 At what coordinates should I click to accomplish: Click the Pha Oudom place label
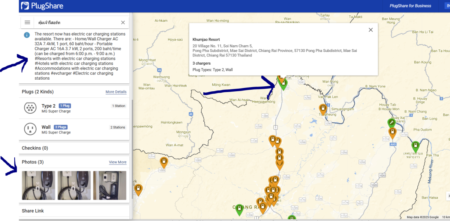[x=422, y=130]
